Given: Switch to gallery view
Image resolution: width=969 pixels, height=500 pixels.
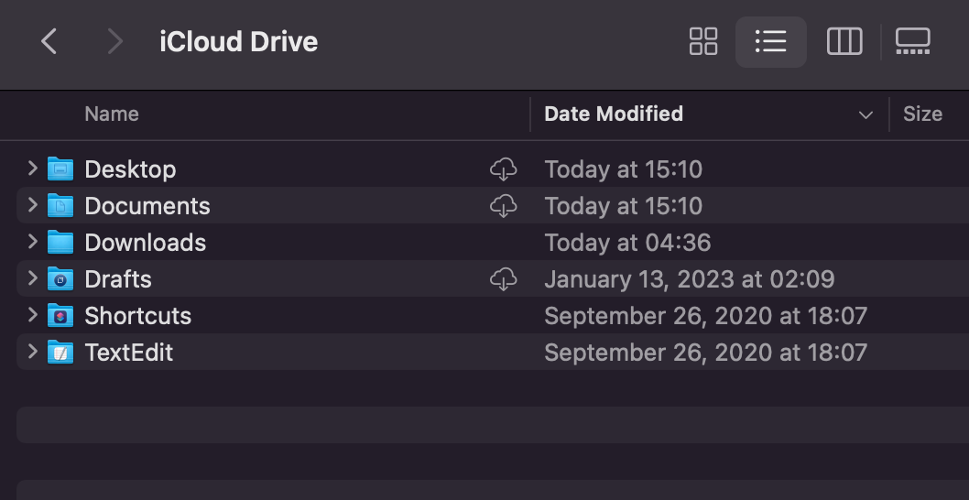Looking at the screenshot, I should [x=912, y=41].
